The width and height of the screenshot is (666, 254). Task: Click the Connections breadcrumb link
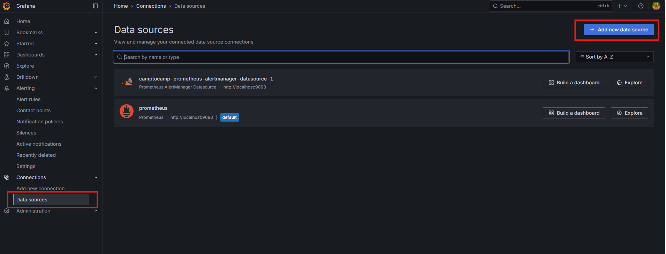point(151,6)
